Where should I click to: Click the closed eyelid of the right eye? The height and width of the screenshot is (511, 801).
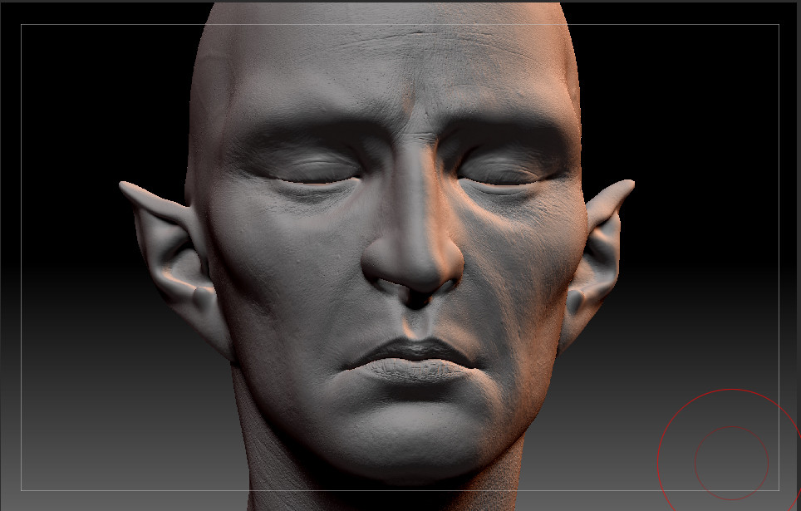[x=499, y=171]
